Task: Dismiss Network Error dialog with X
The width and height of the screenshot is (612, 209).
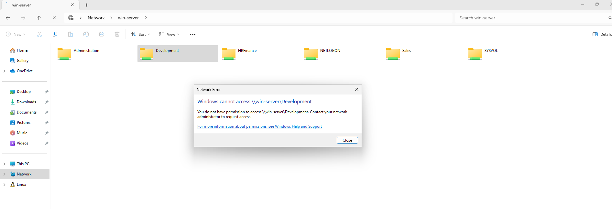Action: [356, 89]
